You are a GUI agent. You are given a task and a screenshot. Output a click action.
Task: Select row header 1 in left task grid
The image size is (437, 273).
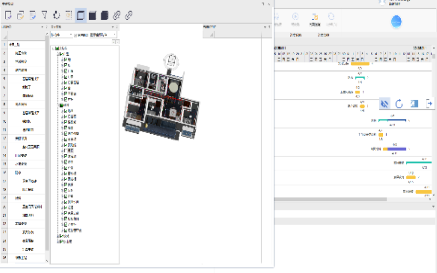coord(4,45)
